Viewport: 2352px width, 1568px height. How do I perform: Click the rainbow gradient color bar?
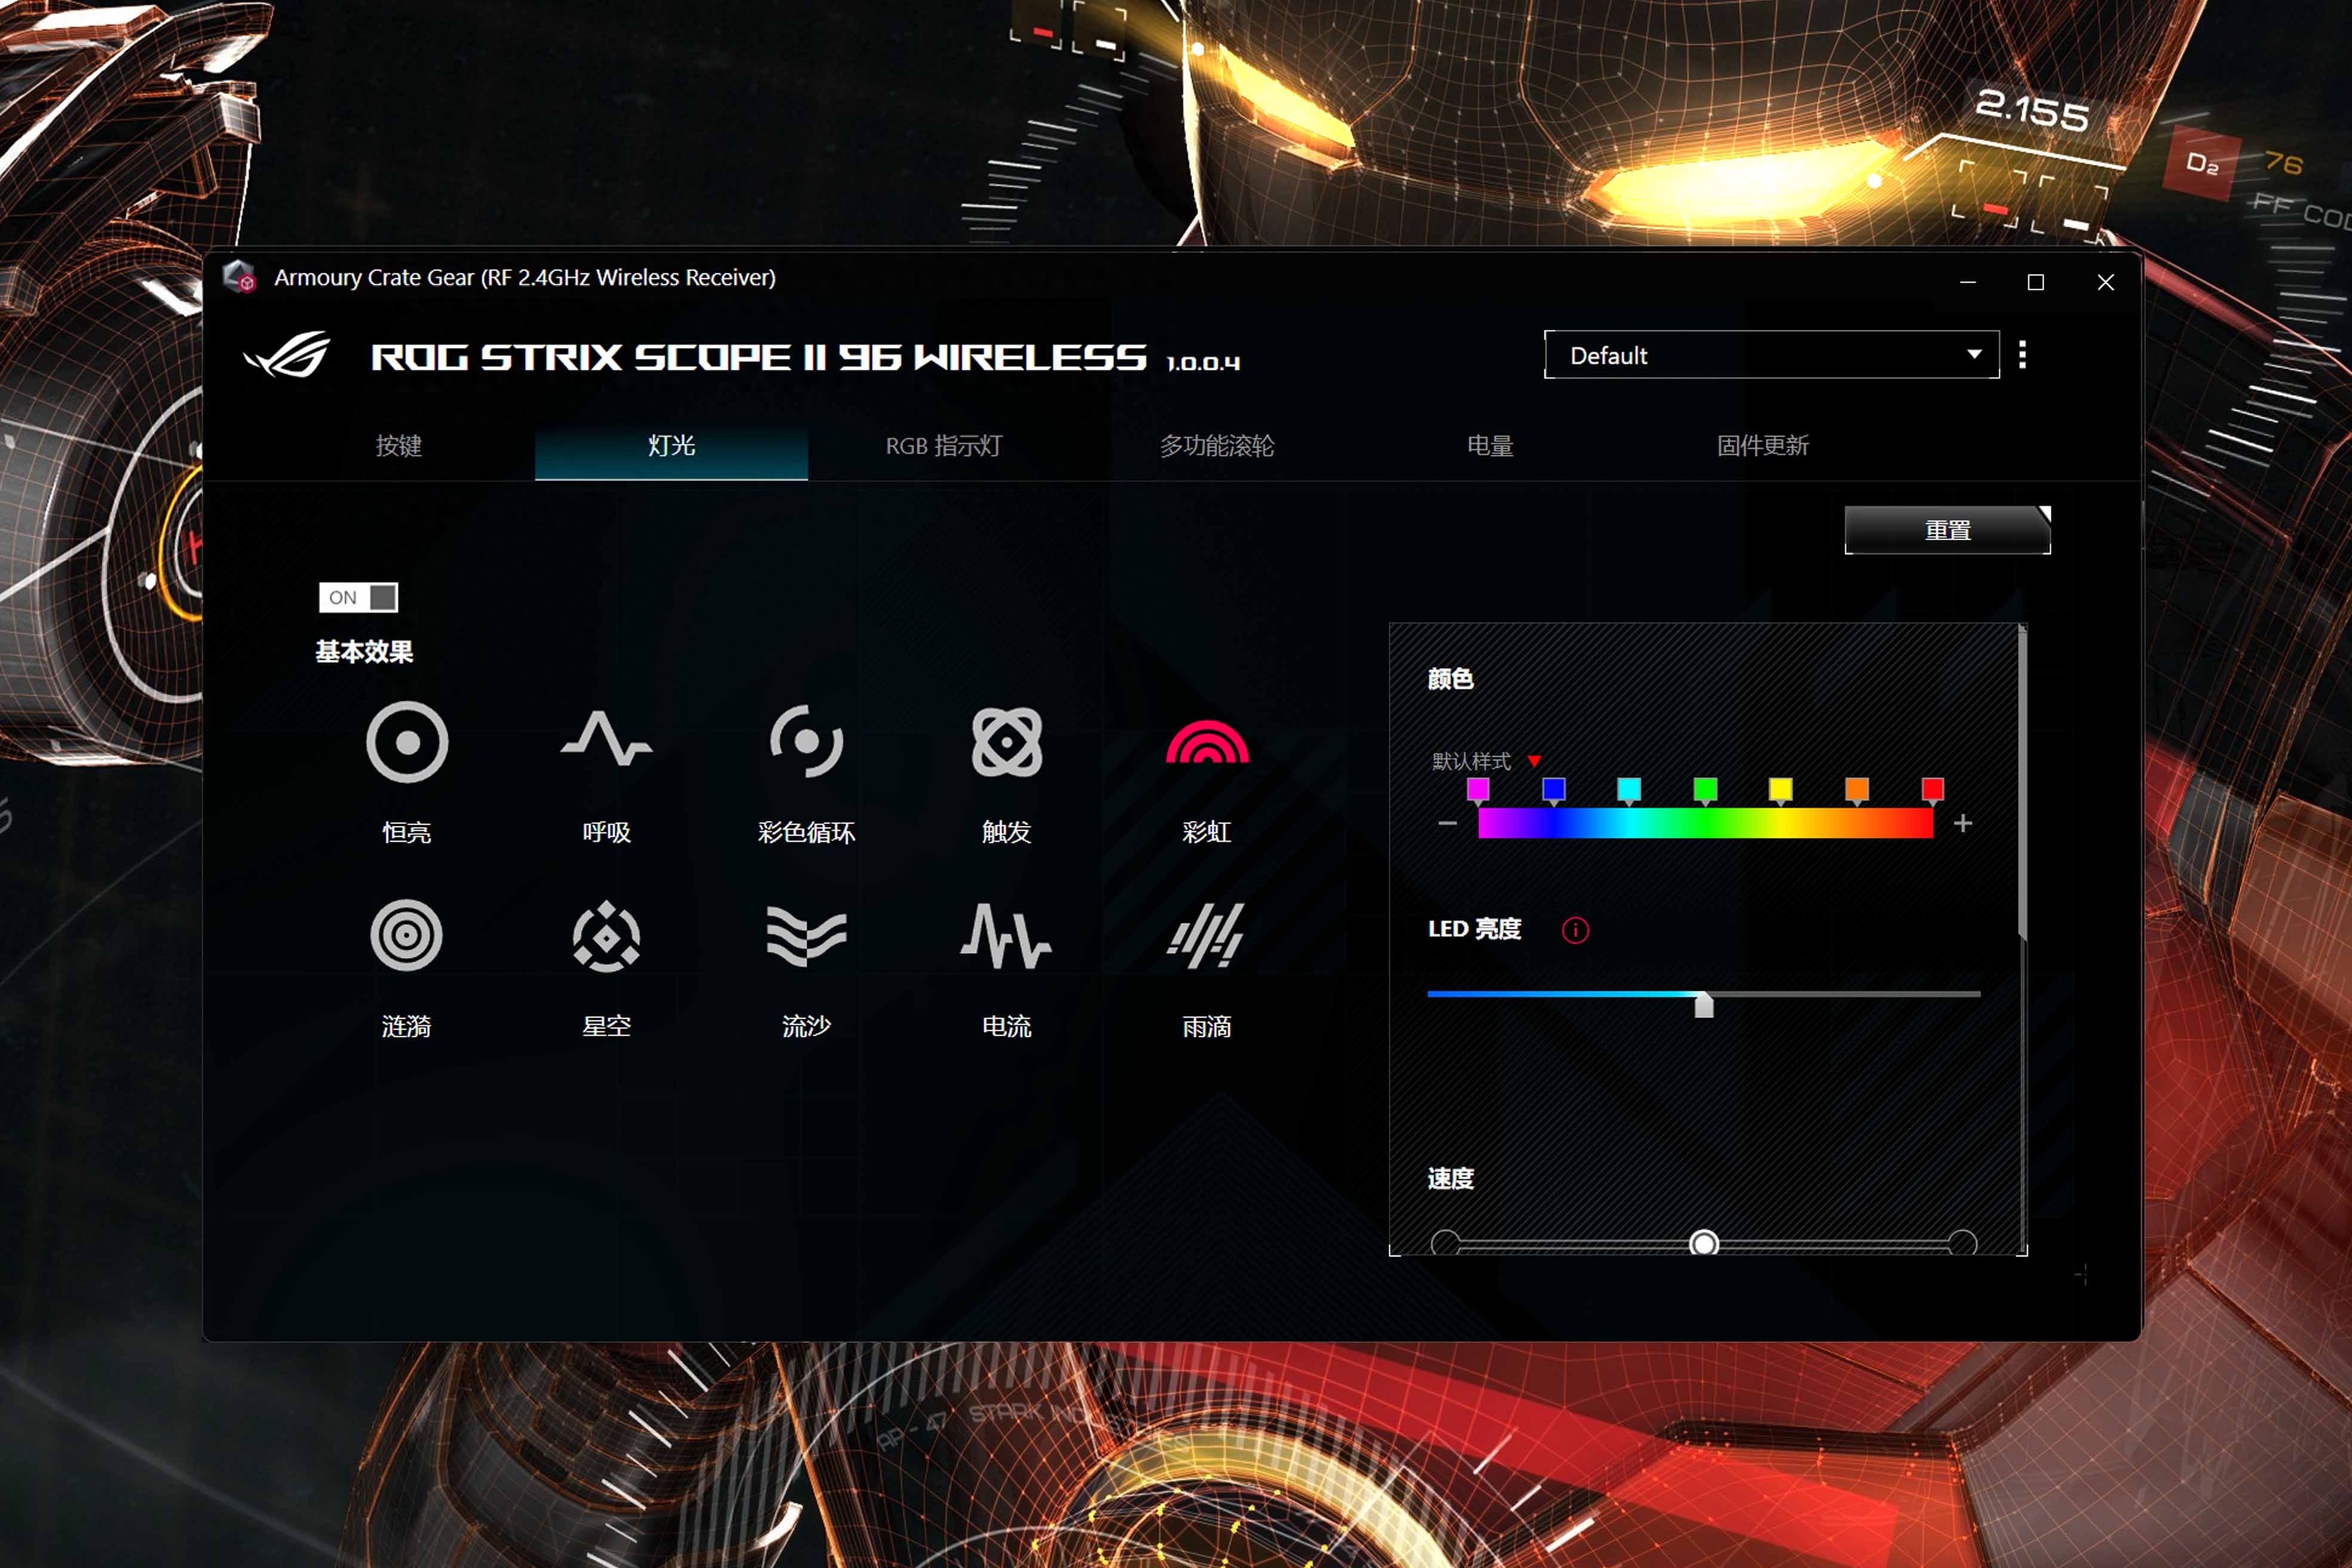tap(1705, 823)
